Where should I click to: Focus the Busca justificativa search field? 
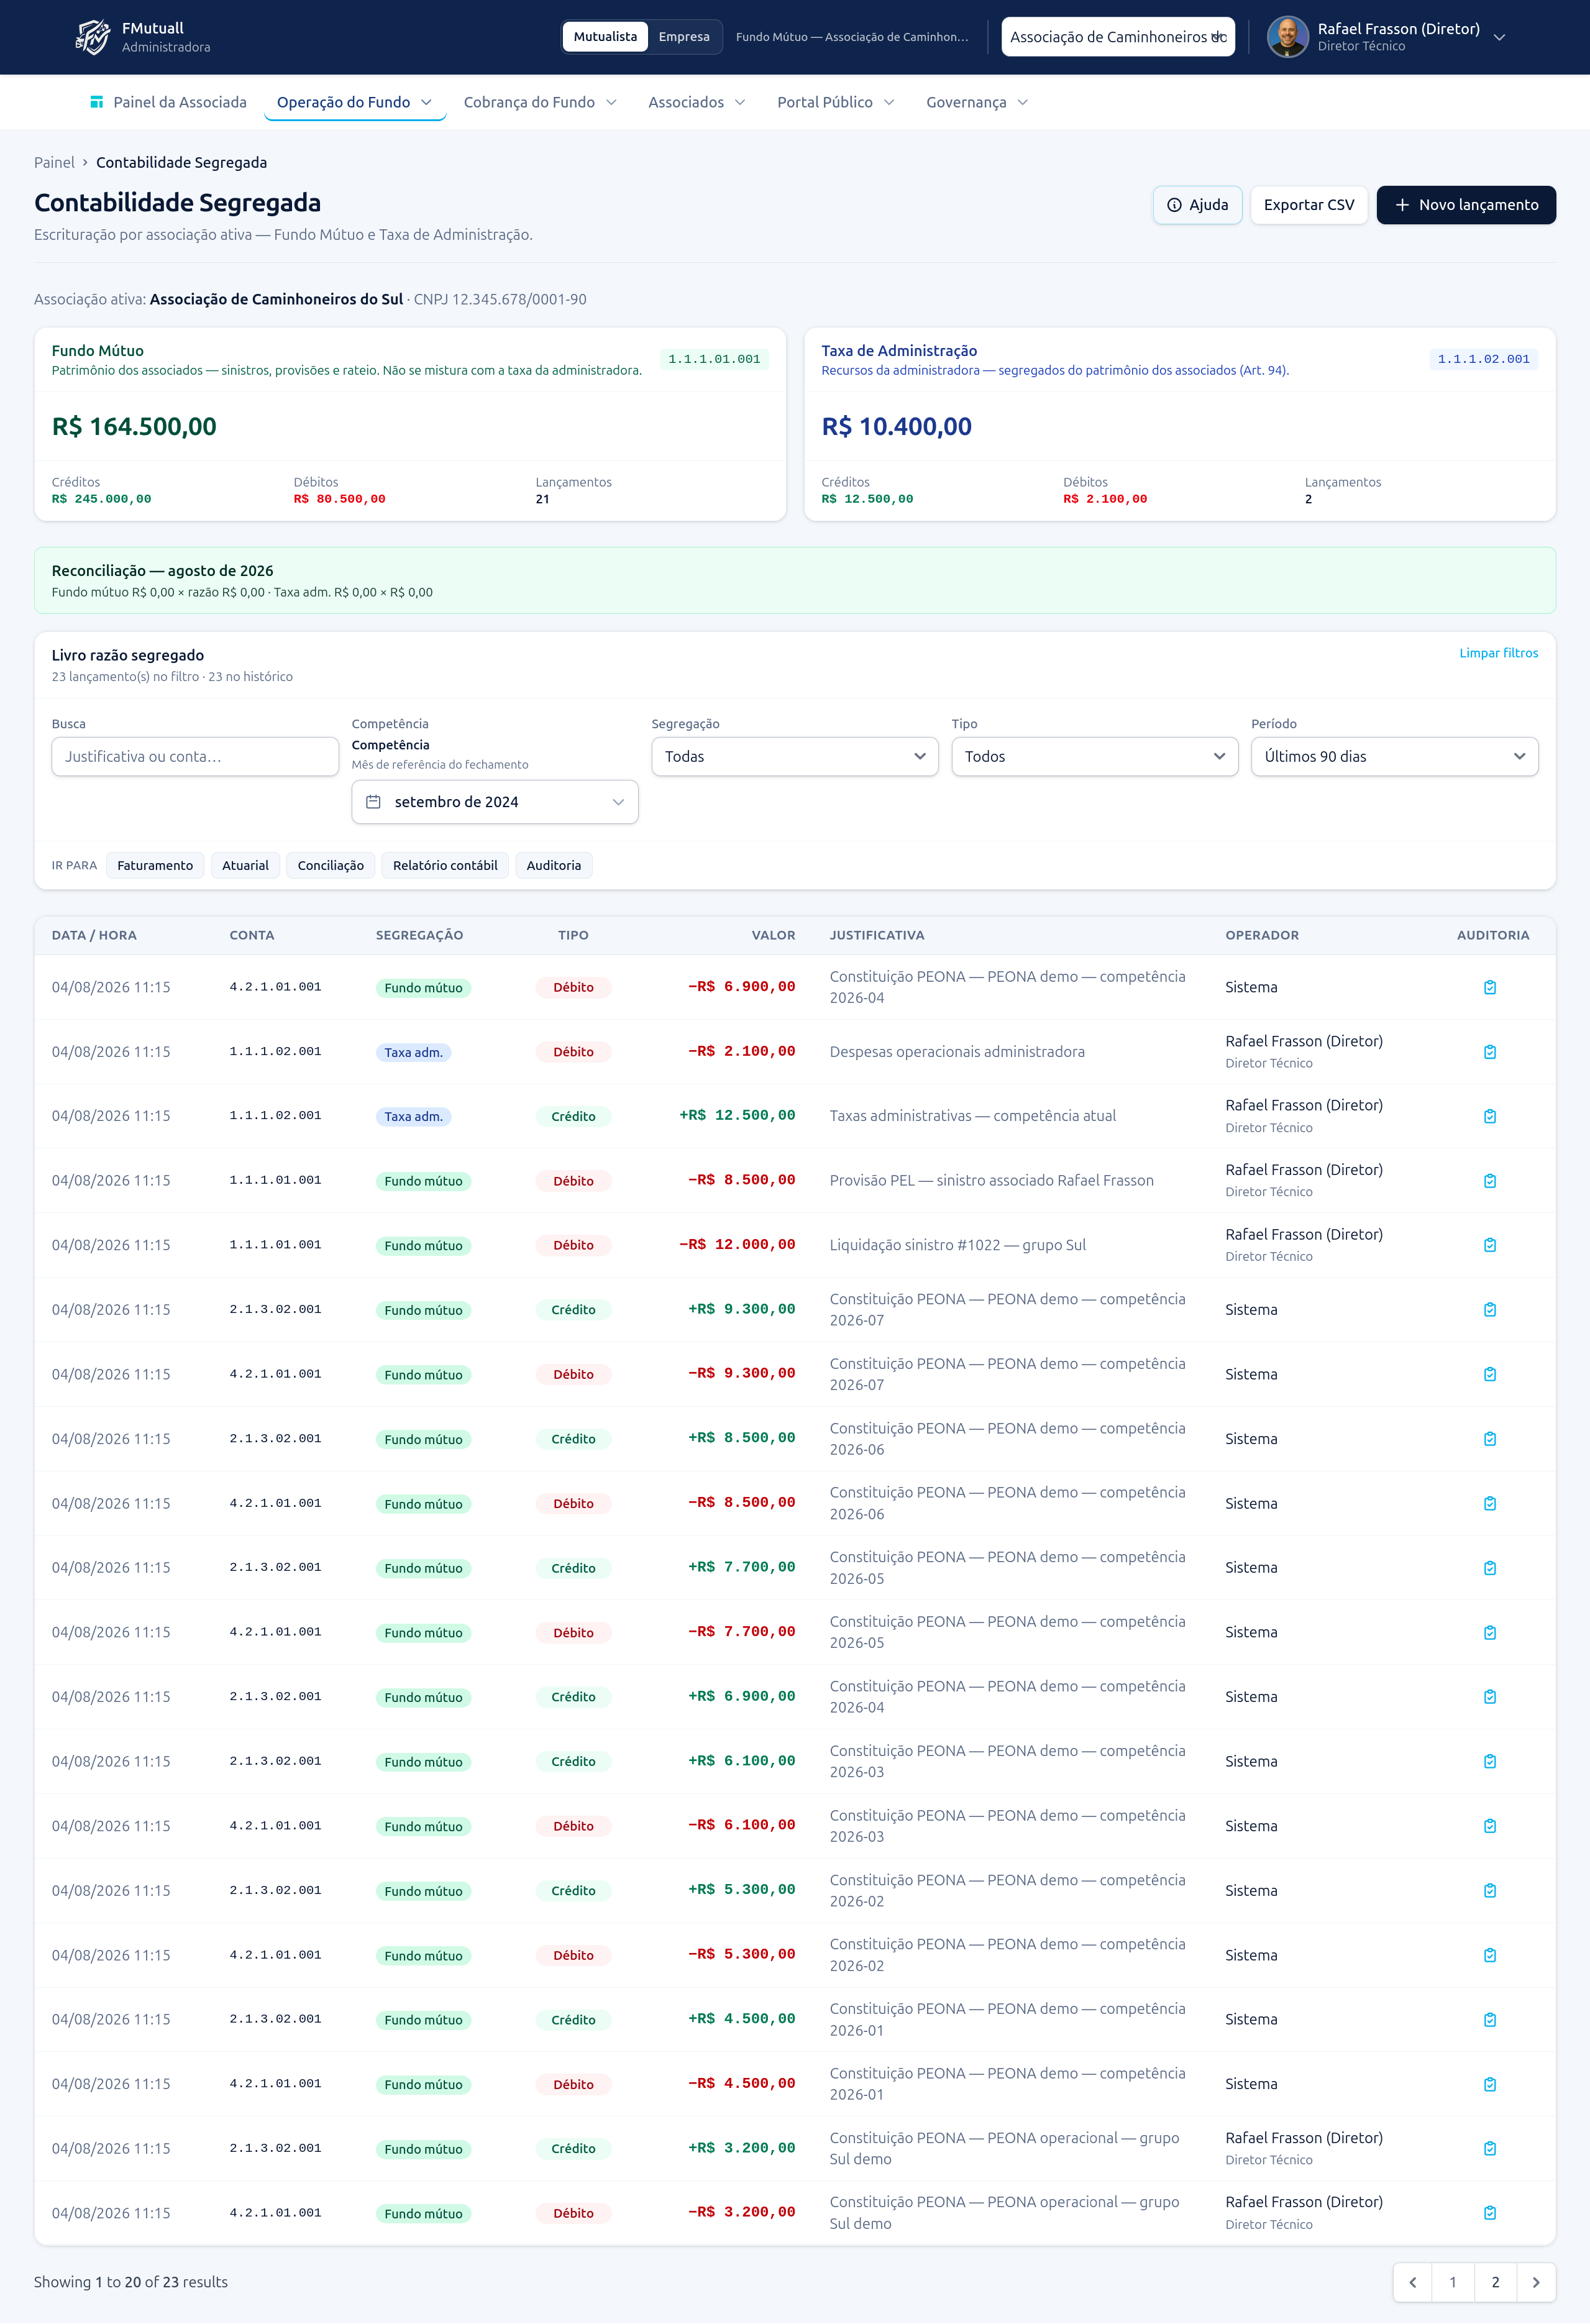(x=195, y=756)
